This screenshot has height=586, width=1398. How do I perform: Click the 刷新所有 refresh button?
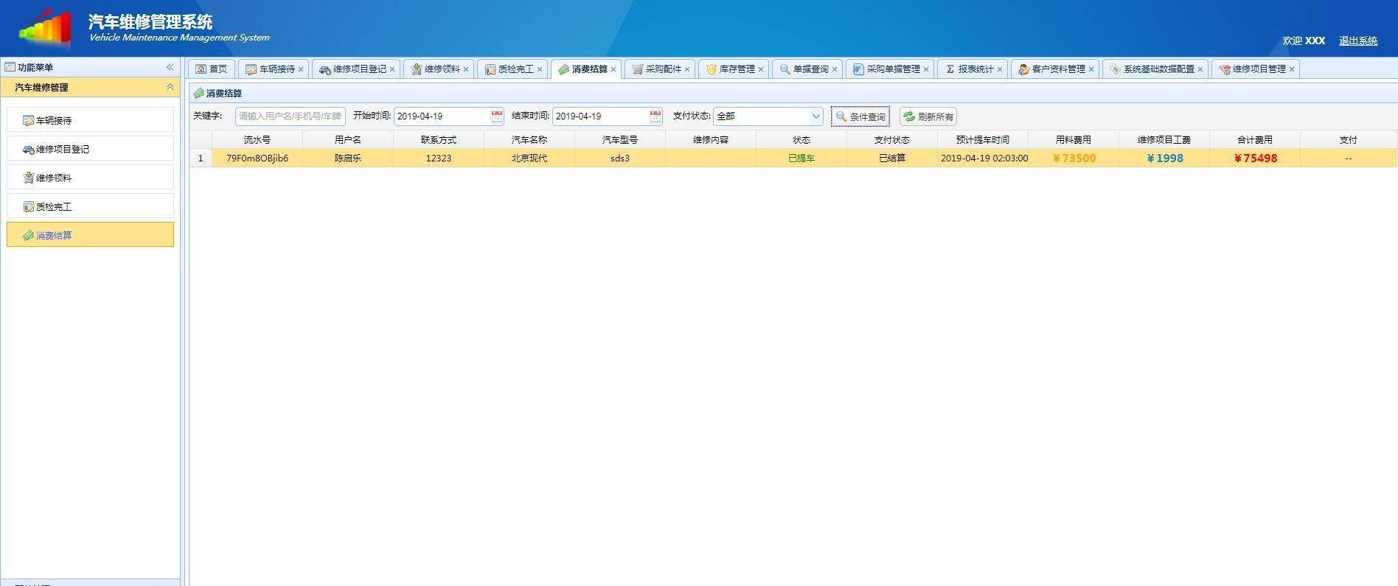[928, 116]
